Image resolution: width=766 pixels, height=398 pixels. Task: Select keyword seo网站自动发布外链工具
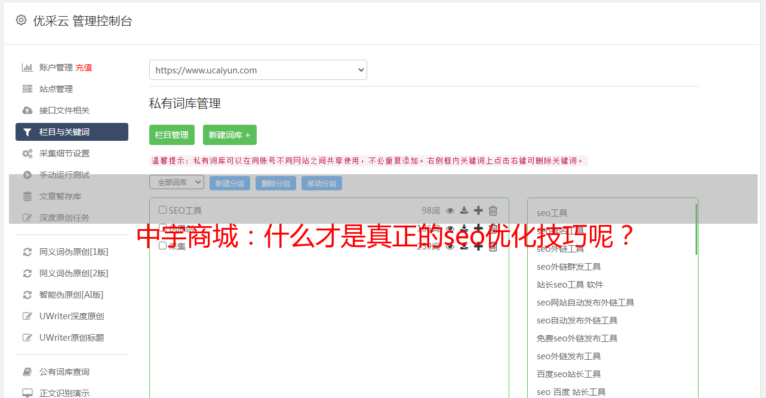pyautogui.click(x=586, y=303)
